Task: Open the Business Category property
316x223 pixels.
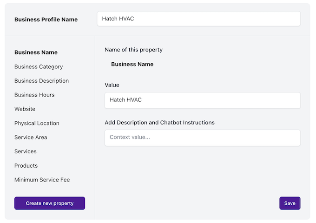Action: tap(39, 66)
